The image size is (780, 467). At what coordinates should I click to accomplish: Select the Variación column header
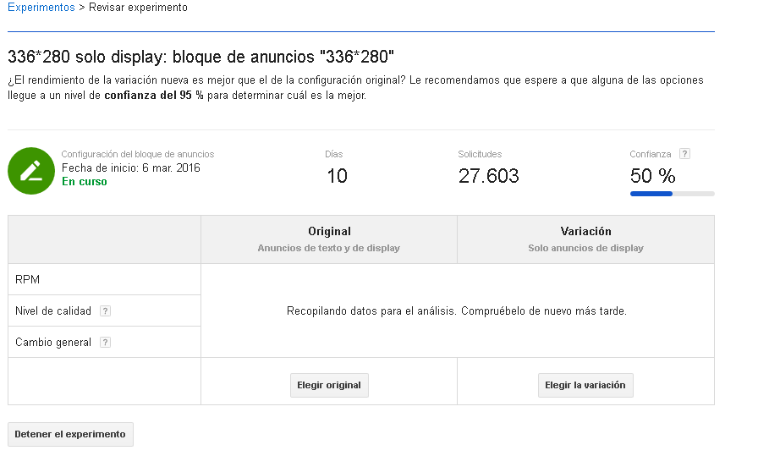pyautogui.click(x=586, y=239)
